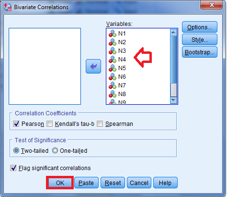
Task: Click the SPSS icon in title bar
Action: (8, 7)
